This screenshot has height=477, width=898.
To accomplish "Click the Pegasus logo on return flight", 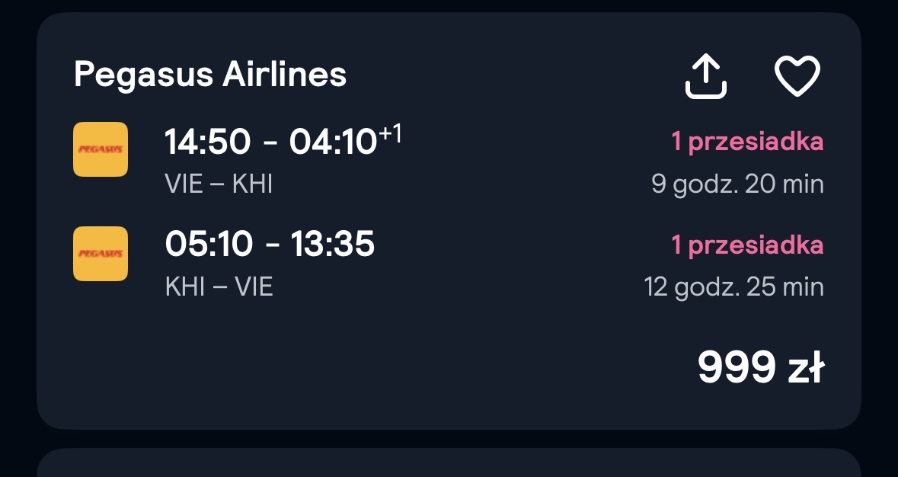I will pos(101,253).
